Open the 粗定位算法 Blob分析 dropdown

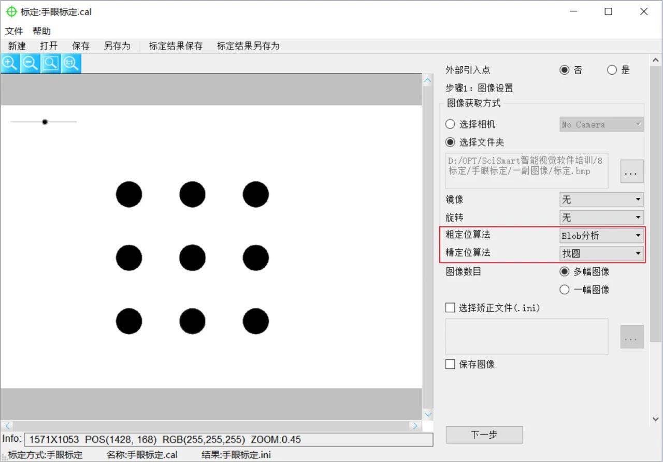click(x=601, y=236)
